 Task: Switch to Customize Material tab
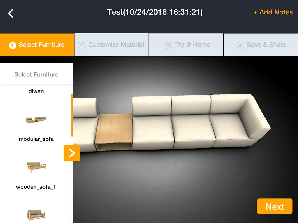click(111, 45)
